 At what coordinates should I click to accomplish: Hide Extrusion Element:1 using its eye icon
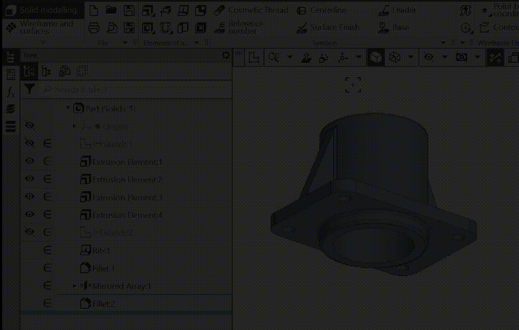coord(30,161)
